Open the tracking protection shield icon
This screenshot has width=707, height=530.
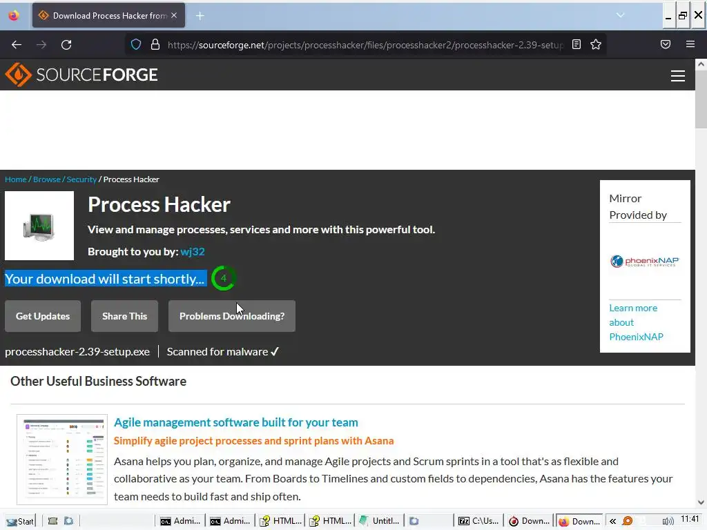(136, 45)
